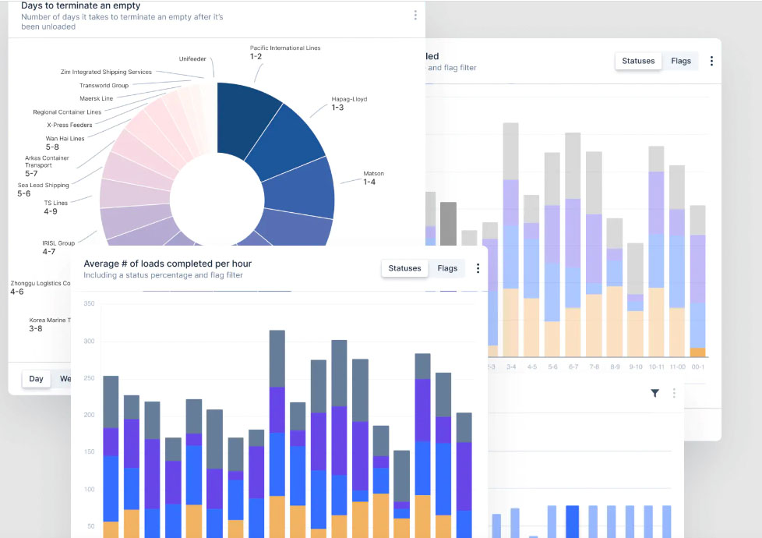The image size is (762, 538).
Task: Click the funnel filter icon
Action: 654,394
